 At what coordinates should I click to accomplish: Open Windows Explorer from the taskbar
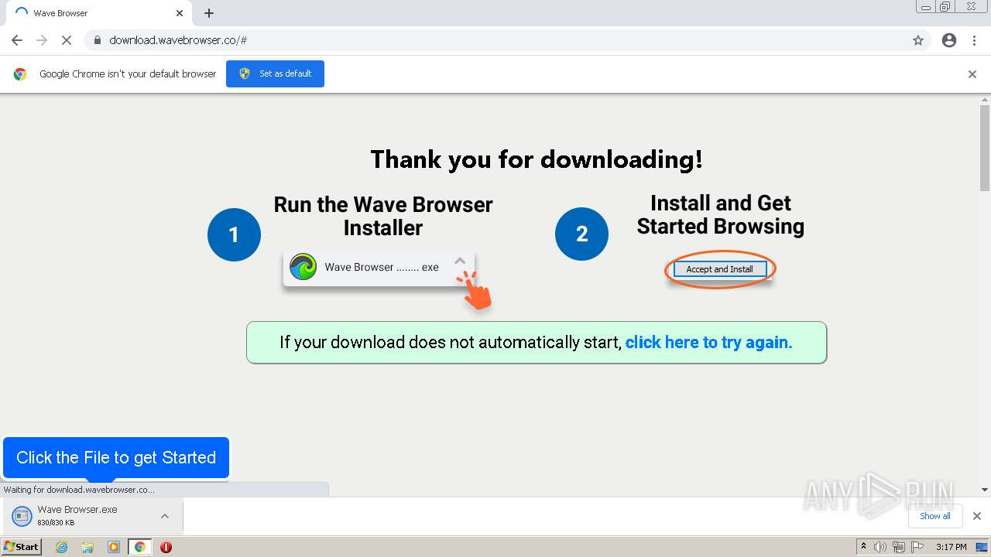[x=87, y=547]
